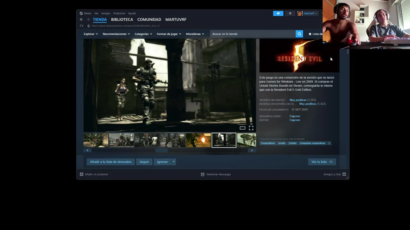Open the Miscelánea dropdown
This screenshot has width=410, height=230.
195,34
